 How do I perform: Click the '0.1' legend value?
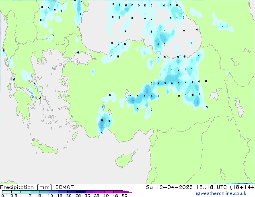(4, 195)
